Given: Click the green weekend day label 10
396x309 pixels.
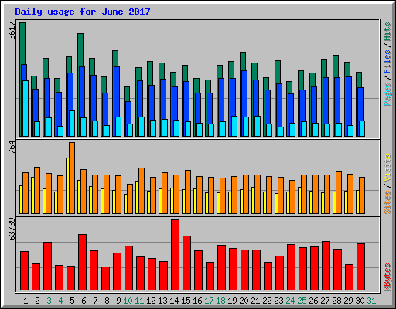Looking at the screenshot, I should tap(128, 301).
